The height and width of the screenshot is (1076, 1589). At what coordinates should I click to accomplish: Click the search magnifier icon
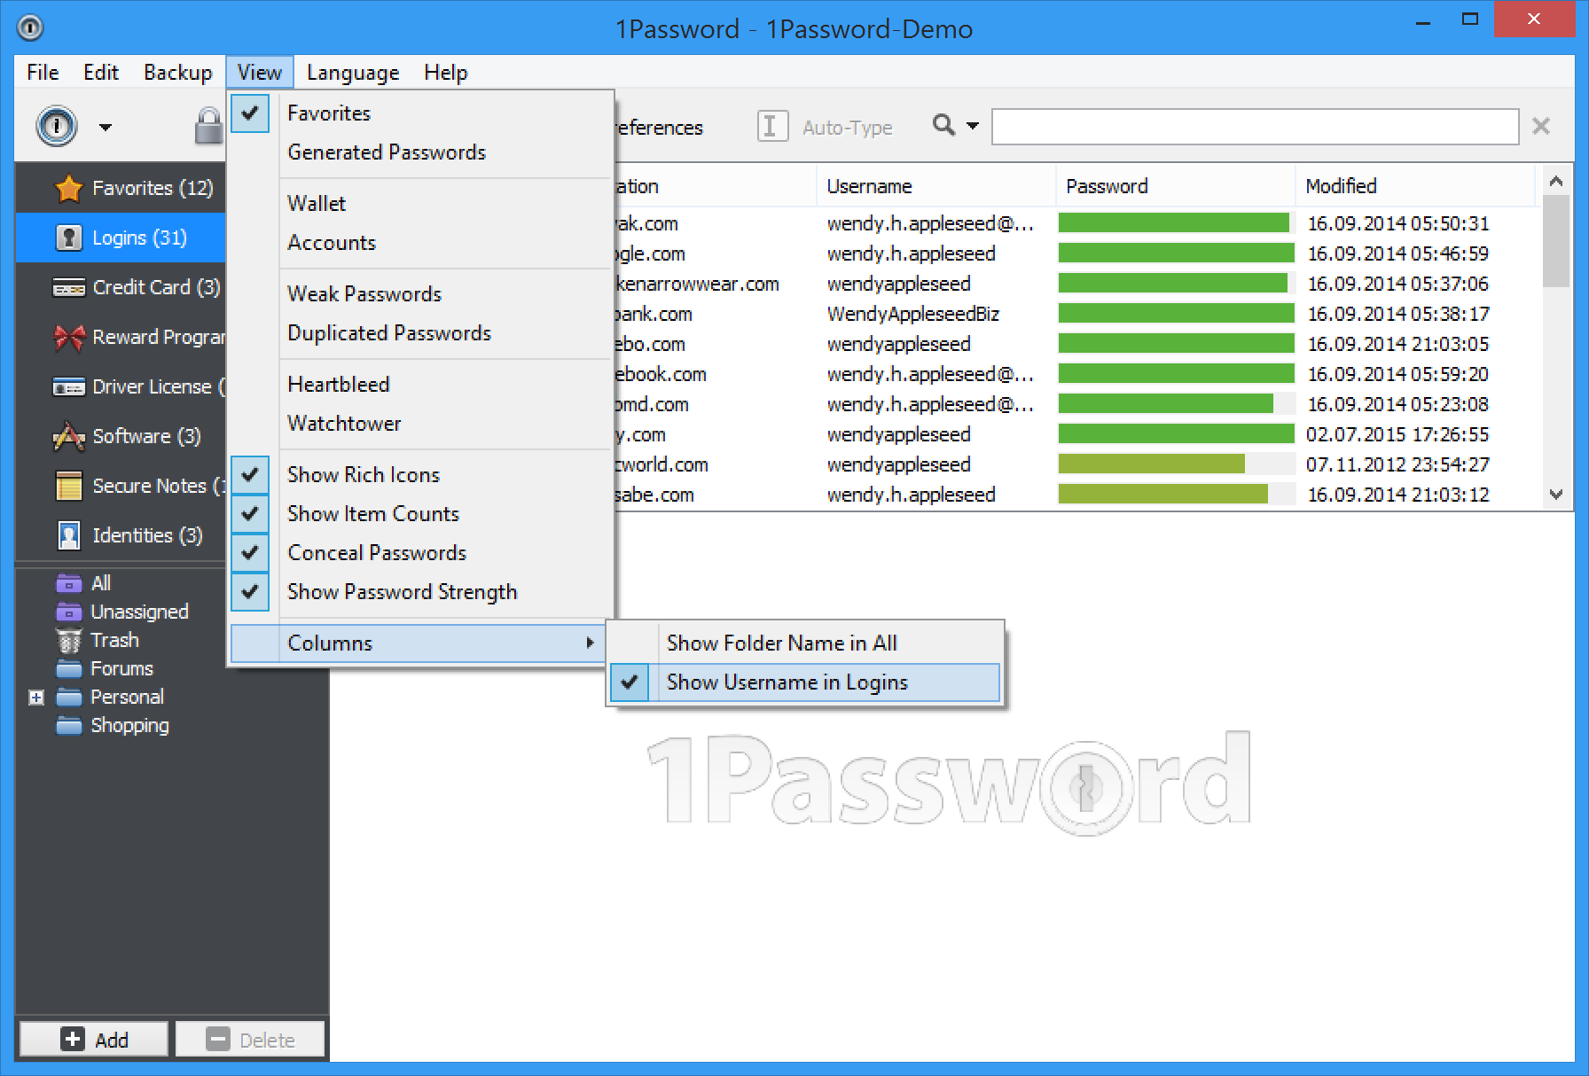(x=944, y=126)
